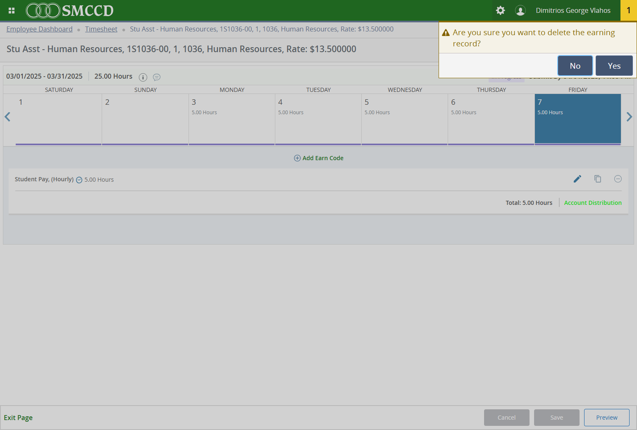Click the user profile avatar icon
This screenshot has height=430, width=637.
tap(520, 10)
